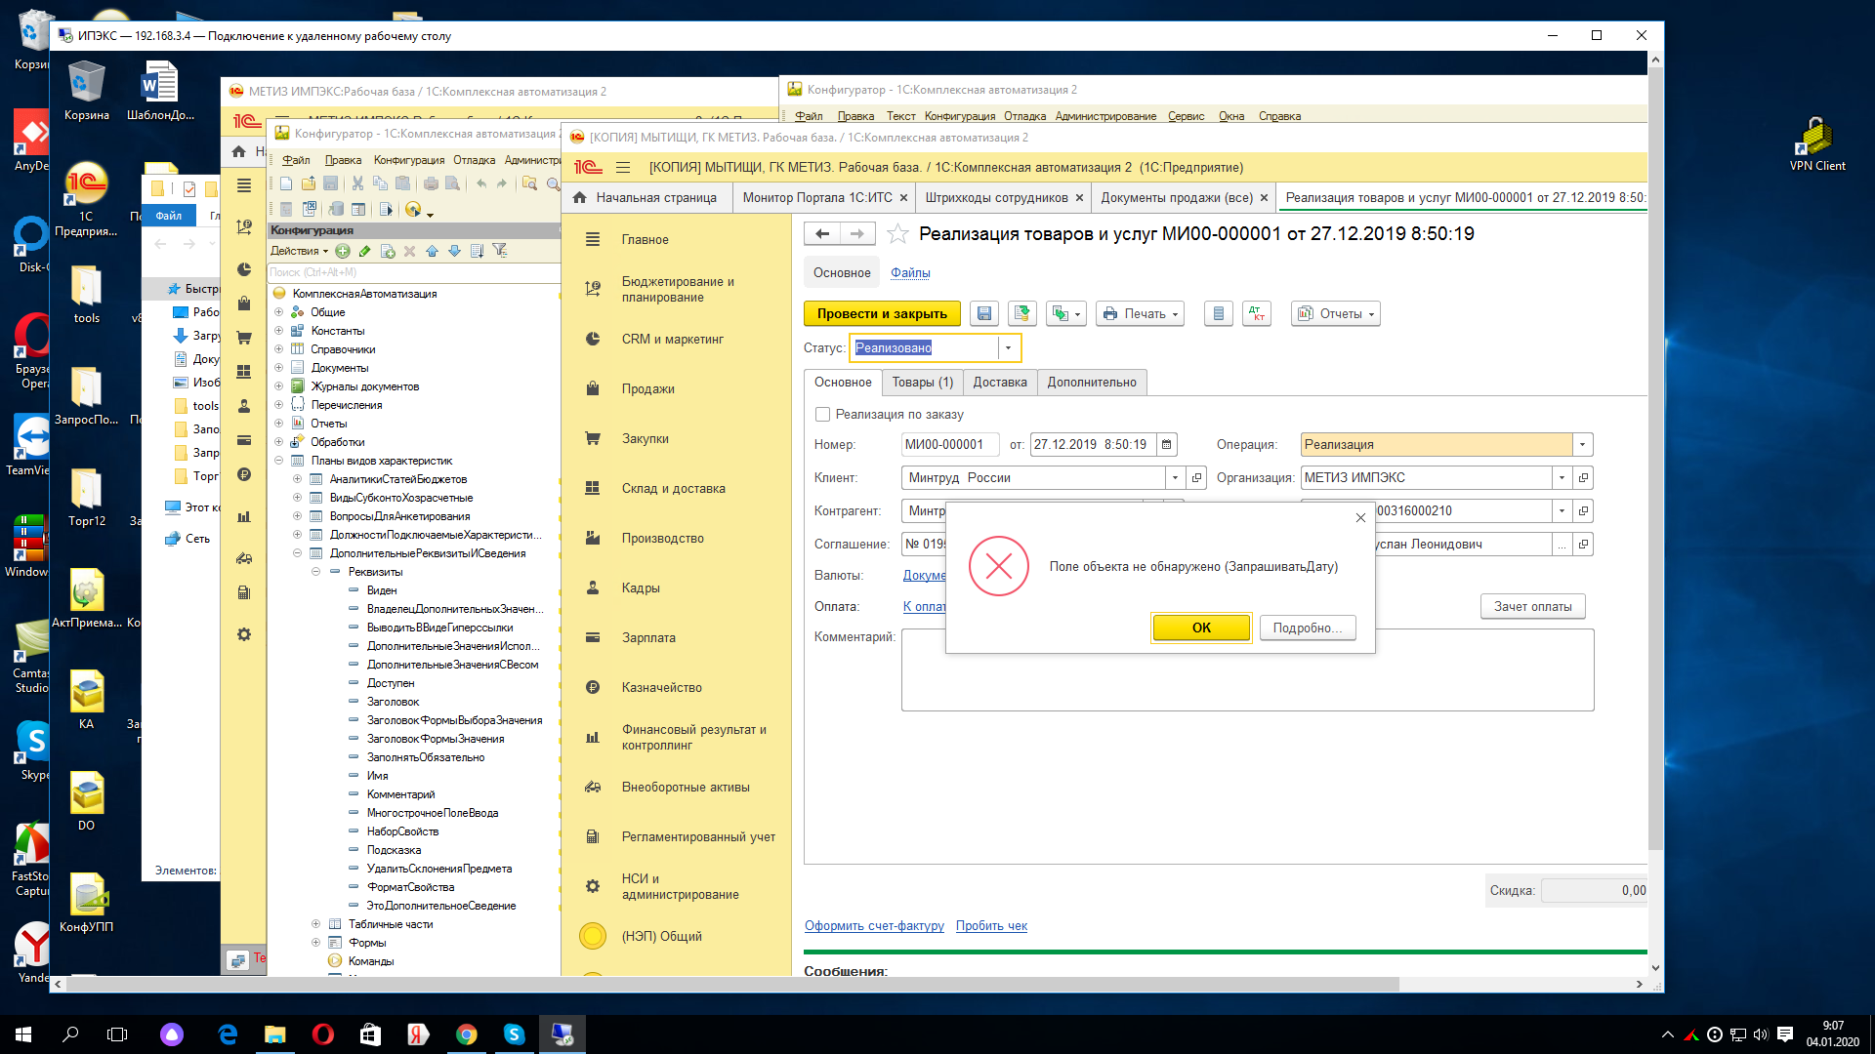
Task: Click the calendar icon next to date field
Action: (x=1166, y=445)
